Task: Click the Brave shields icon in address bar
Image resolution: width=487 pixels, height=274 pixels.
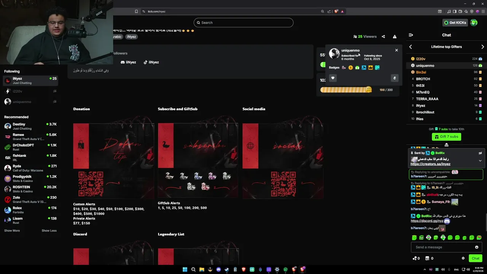Action: 336,11
